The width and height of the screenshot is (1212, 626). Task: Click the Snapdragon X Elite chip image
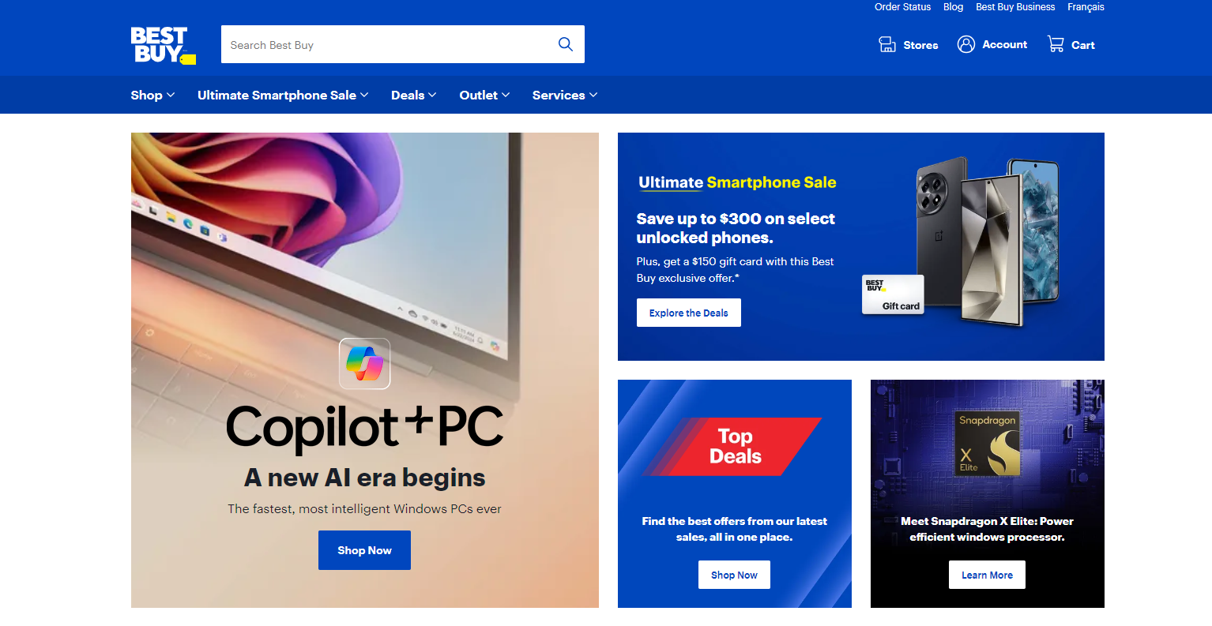tap(988, 444)
